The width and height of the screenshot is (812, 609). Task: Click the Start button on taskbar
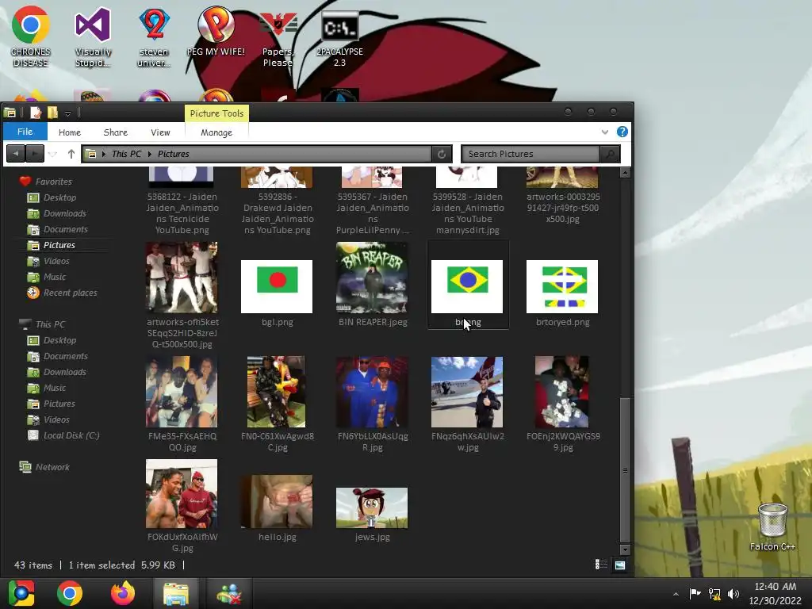point(21,593)
